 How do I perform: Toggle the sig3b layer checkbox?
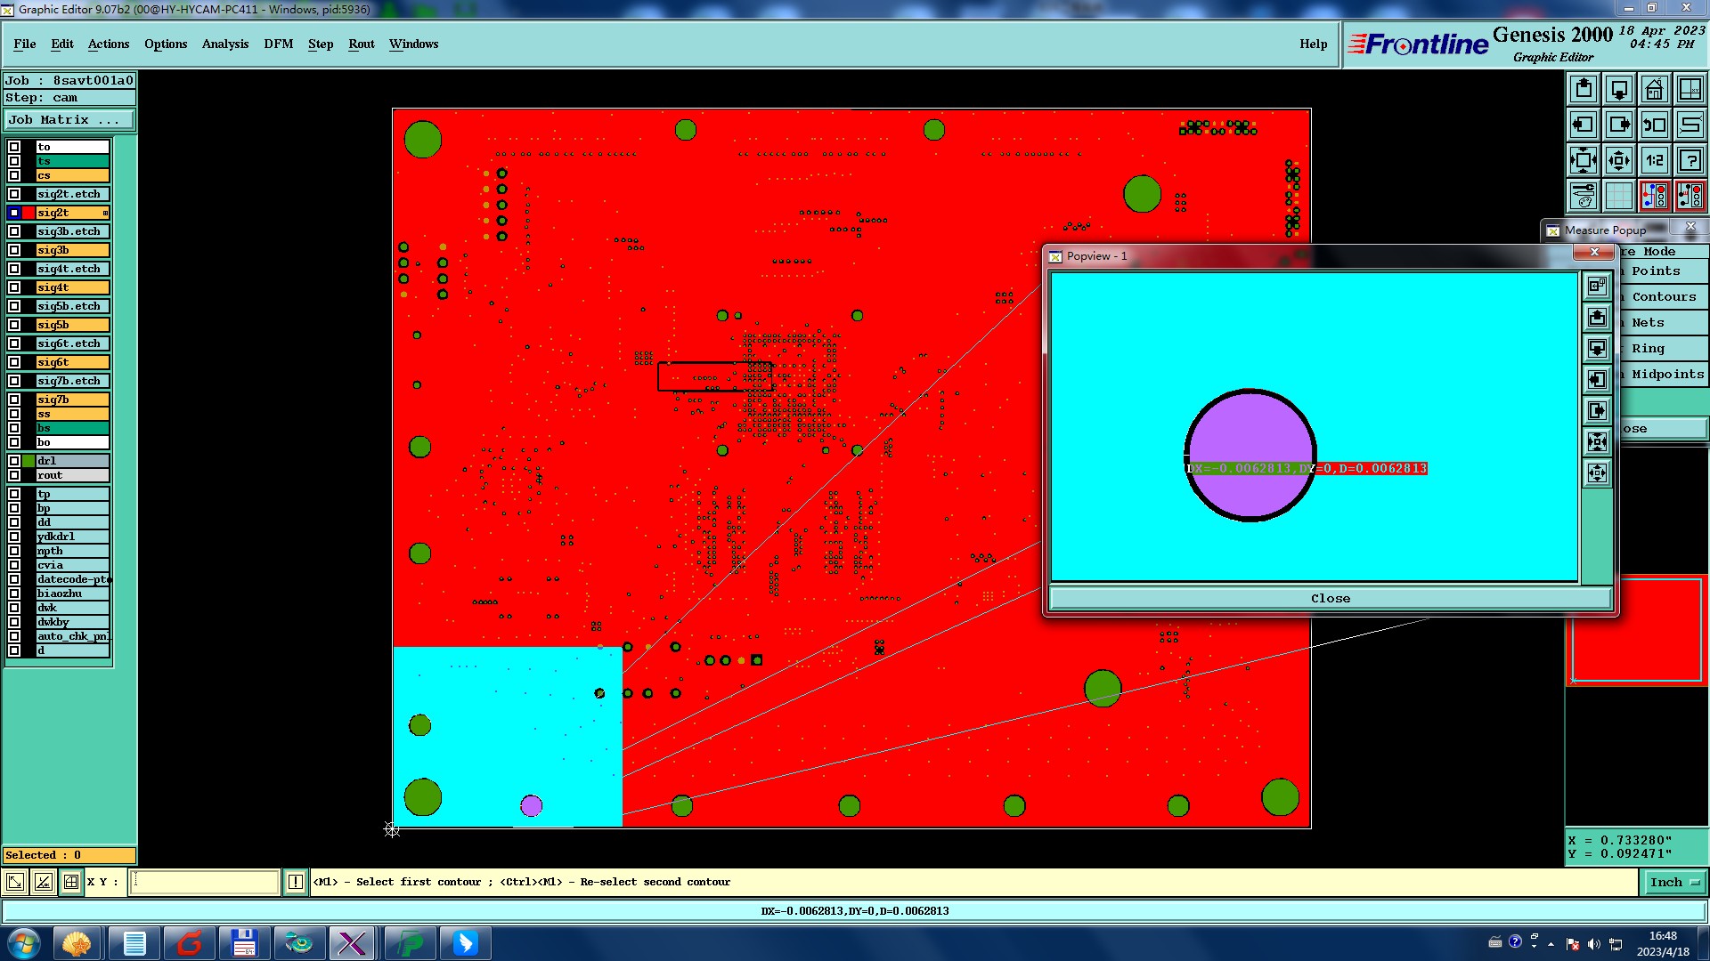click(14, 250)
